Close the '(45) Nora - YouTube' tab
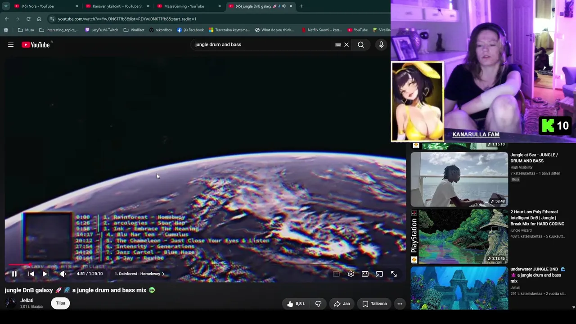Screen dimensions: 576x324 point(76,6)
